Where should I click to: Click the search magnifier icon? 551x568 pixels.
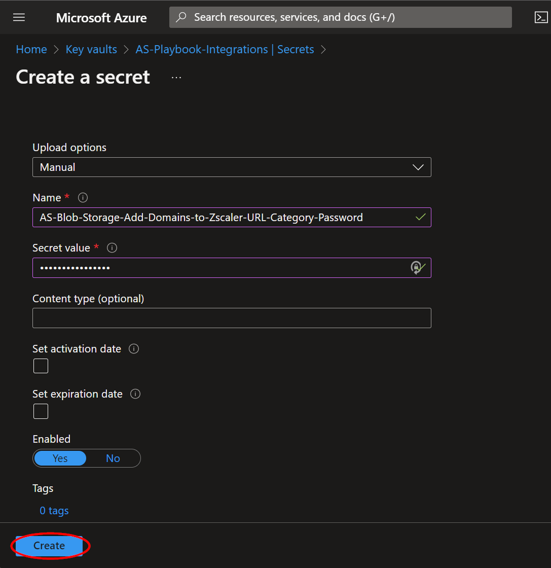181,17
